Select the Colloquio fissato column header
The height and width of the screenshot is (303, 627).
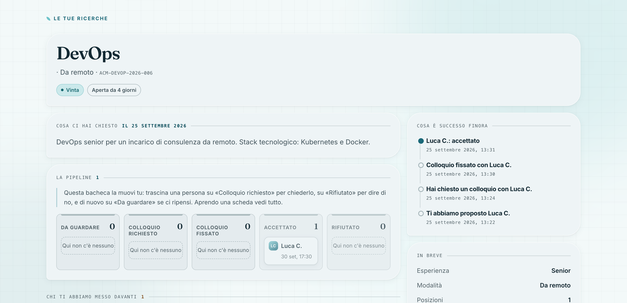[x=212, y=230]
